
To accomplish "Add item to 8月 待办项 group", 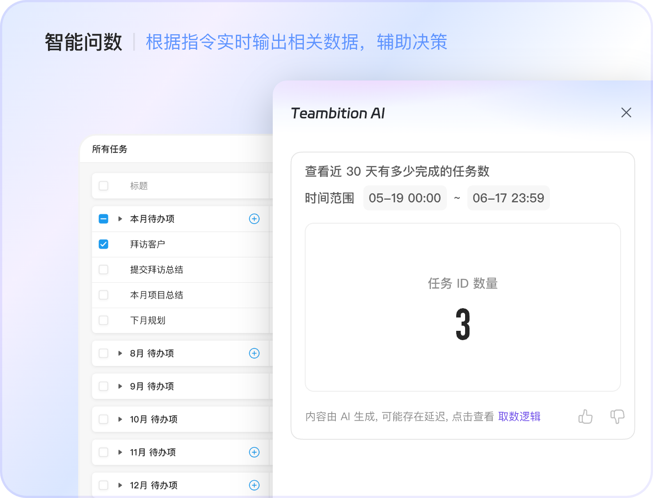I will click(254, 353).
